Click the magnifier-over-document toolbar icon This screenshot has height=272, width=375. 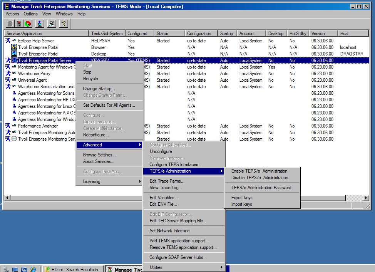tap(52, 24)
